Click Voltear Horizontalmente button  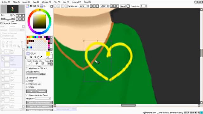click(39, 103)
